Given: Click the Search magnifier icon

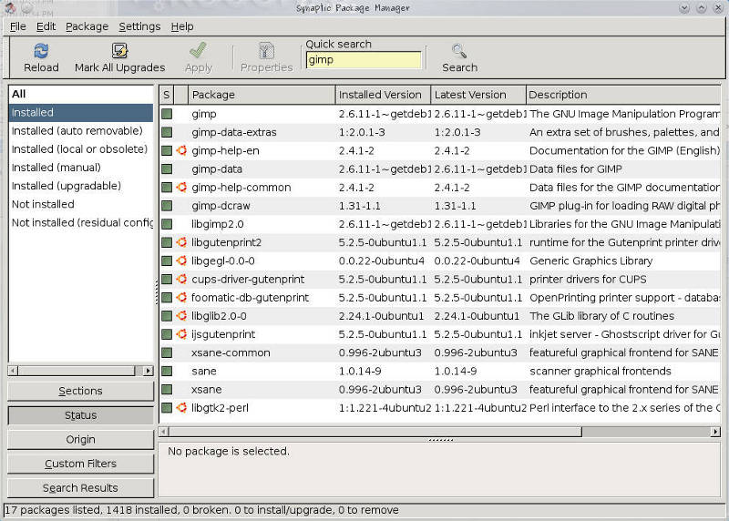Looking at the screenshot, I should click(459, 51).
